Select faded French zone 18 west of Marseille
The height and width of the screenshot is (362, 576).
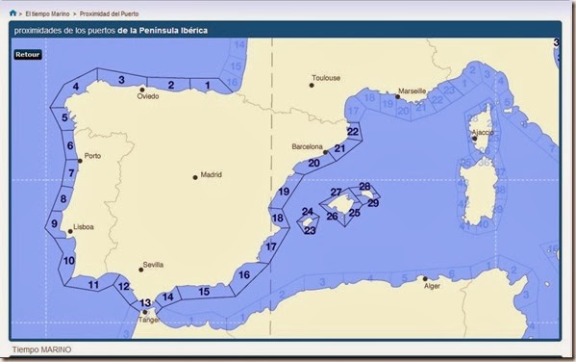tap(369, 97)
